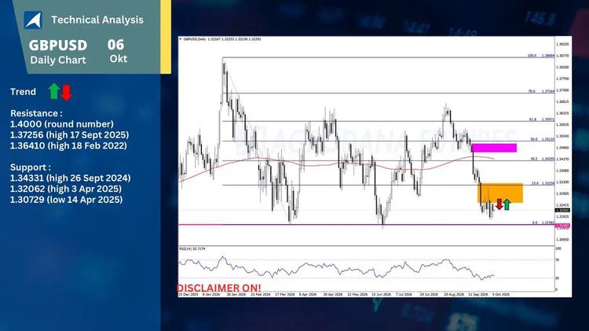This screenshot has height=331, width=589.
Task: Click the red down arrow on the chart
Action: pos(499,204)
